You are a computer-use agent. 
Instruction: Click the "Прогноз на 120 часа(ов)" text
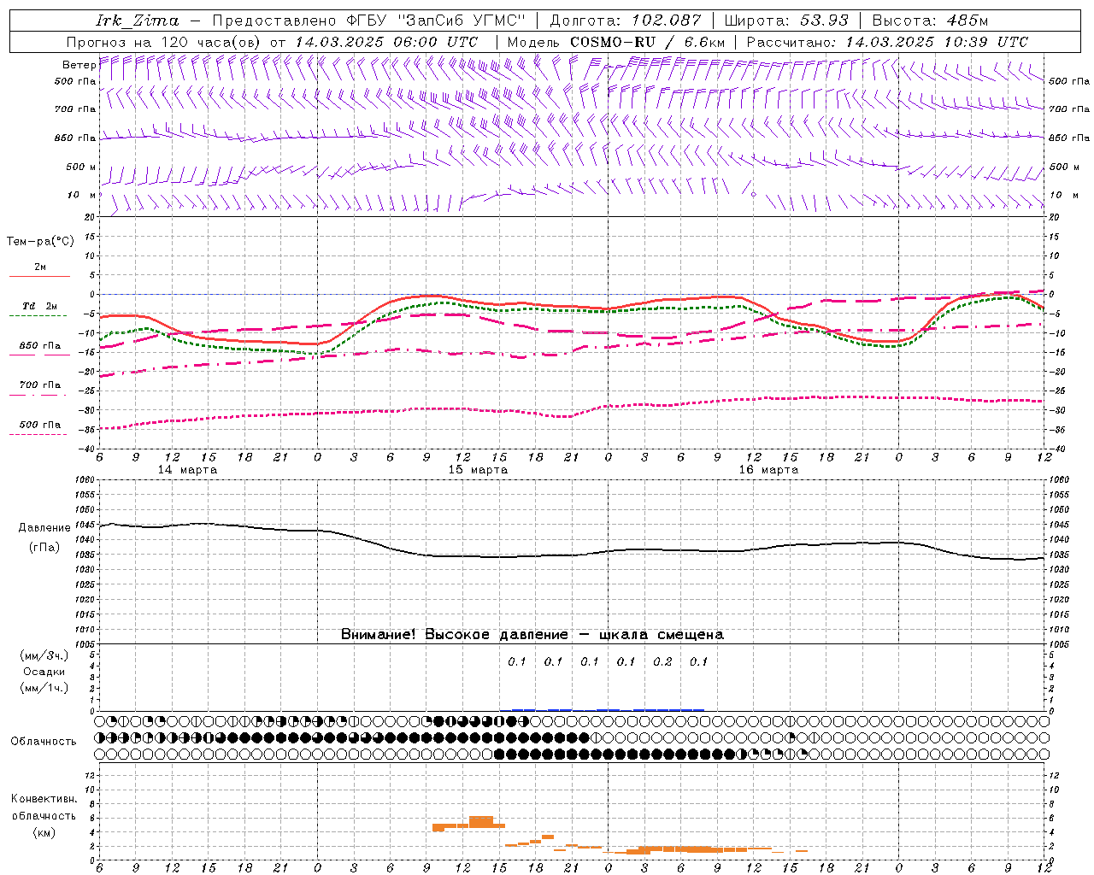(165, 42)
